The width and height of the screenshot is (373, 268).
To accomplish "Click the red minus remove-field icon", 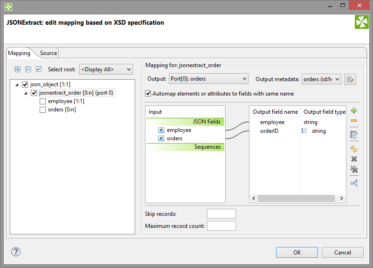I will pos(354,121).
